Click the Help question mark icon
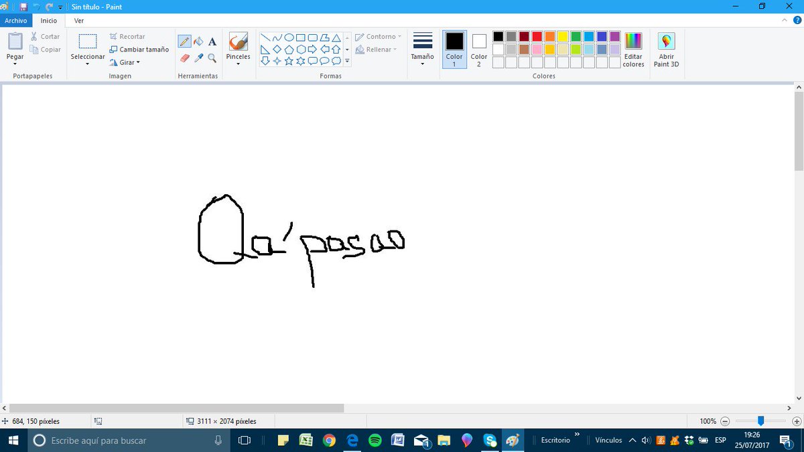Viewport: 804px width, 452px height. (x=797, y=21)
